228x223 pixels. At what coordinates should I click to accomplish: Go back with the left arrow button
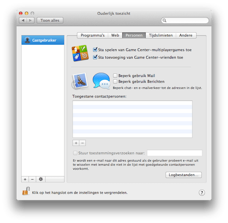pyautogui.click(x=23, y=20)
